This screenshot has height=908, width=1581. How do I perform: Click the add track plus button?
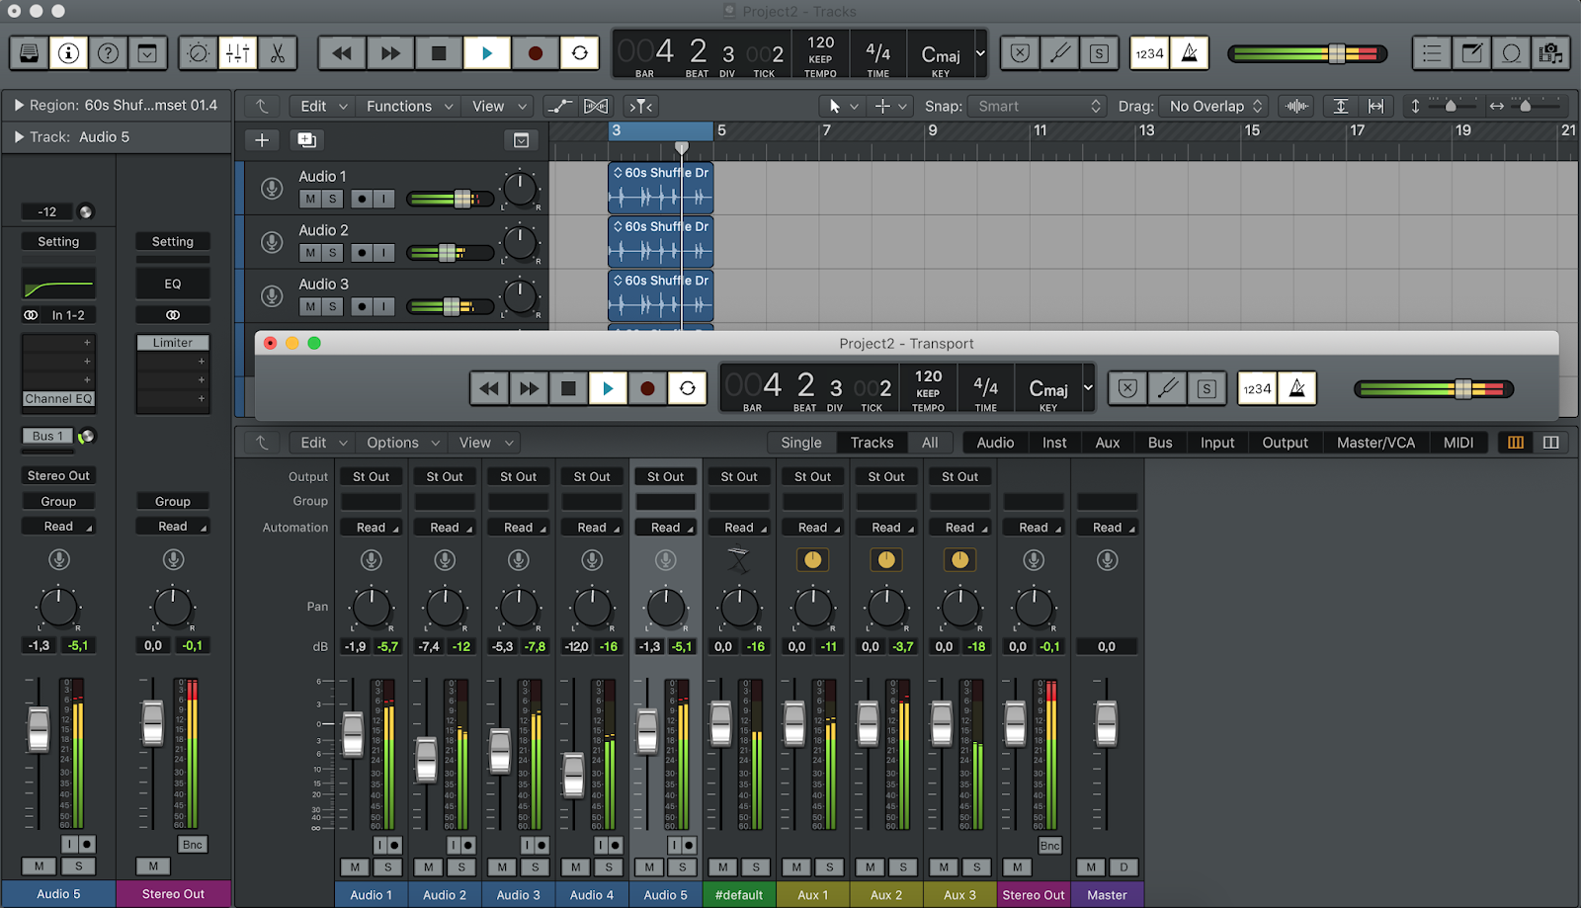(x=262, y=140)
